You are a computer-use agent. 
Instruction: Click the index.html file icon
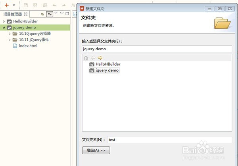point(15,46)
